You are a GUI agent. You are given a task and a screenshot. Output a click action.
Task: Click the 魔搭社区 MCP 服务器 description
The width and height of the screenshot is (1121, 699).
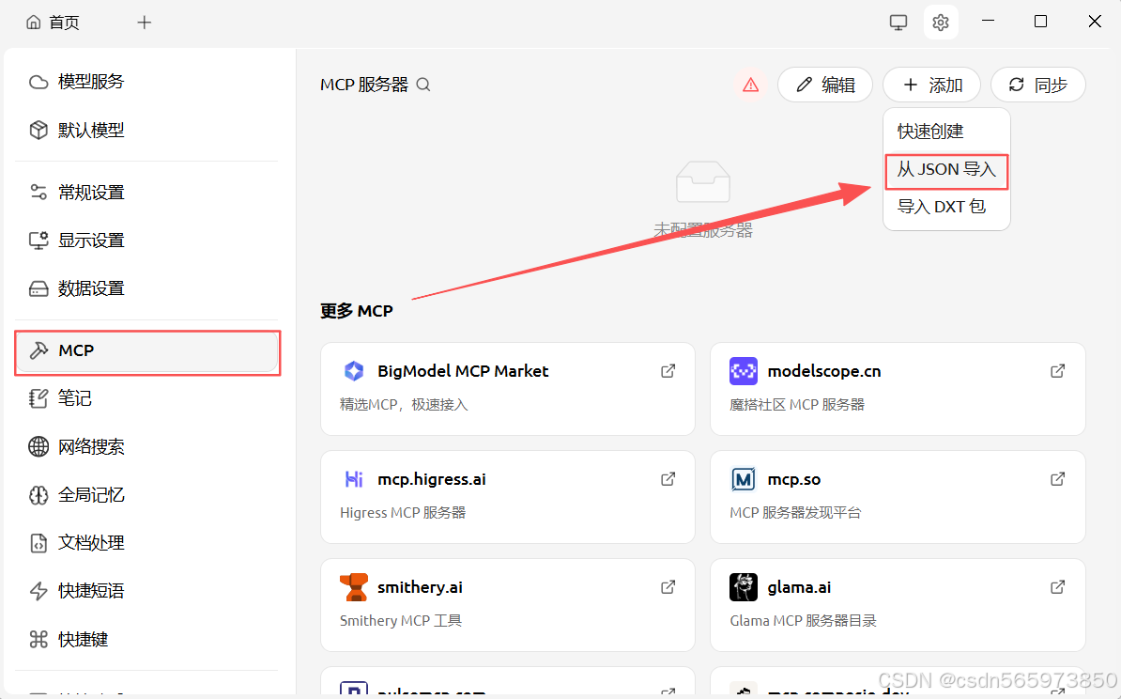tap(797, 405)
